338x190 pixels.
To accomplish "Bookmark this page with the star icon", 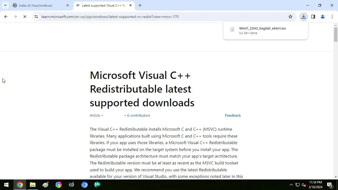I will click(x=290, y=17).
